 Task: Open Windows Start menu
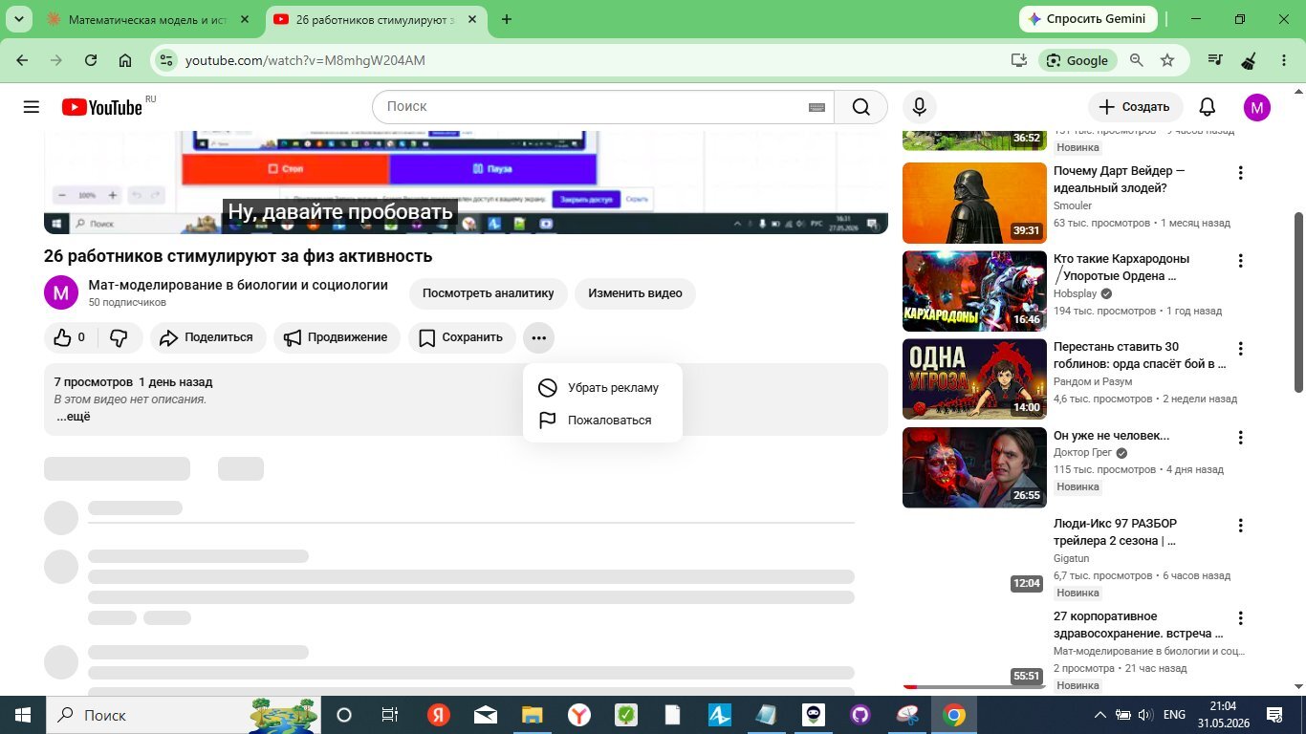point(23,715)
